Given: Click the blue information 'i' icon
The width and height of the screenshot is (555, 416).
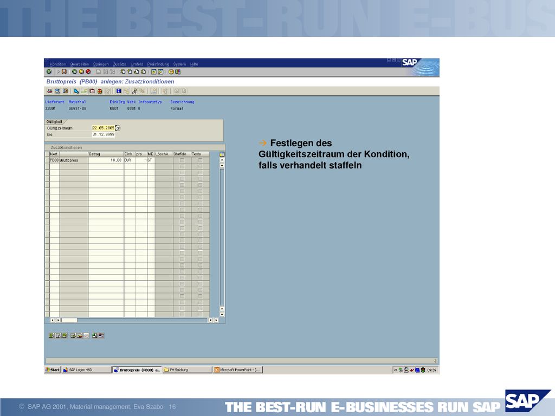Looking at the screenshot, I should 119,91.
